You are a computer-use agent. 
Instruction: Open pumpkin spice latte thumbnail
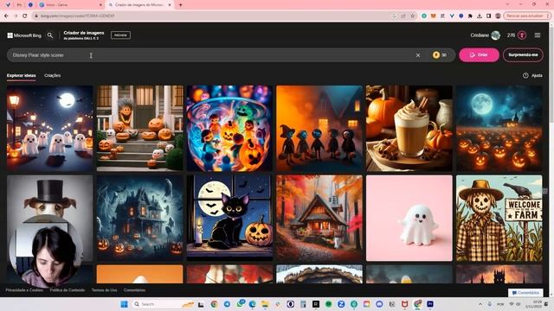coord(409,129)
